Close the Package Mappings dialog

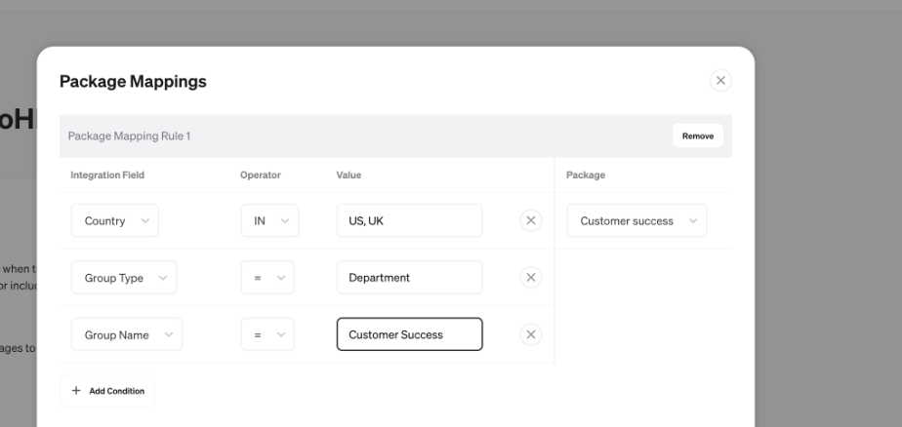point(720,81)
